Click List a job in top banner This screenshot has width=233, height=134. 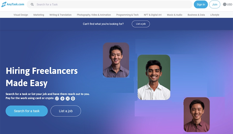tap(141, 24)
